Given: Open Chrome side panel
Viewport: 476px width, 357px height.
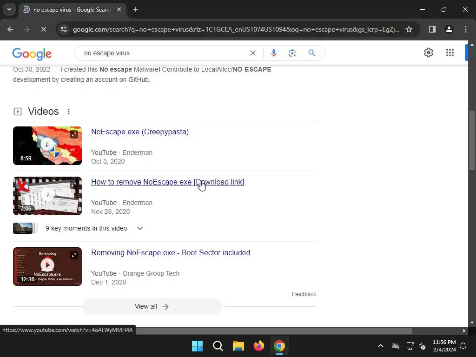Looking at the screenshot, I should 432,29.
